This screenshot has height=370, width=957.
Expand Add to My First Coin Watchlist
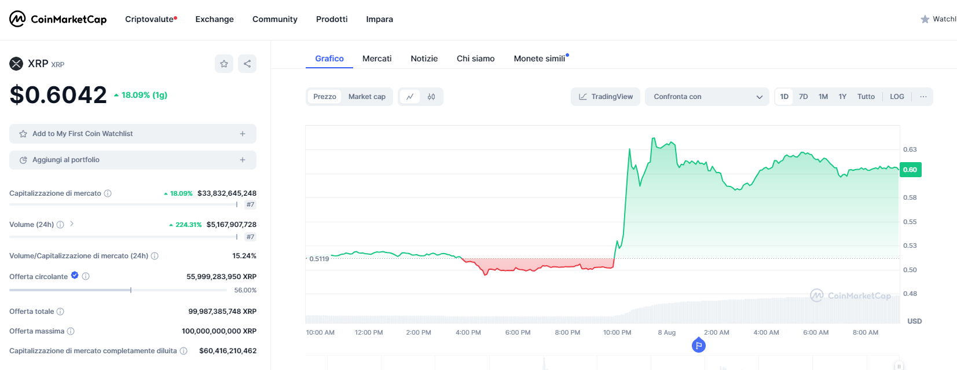point(133,134)
